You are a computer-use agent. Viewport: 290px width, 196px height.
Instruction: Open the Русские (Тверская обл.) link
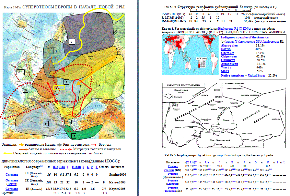173,189
